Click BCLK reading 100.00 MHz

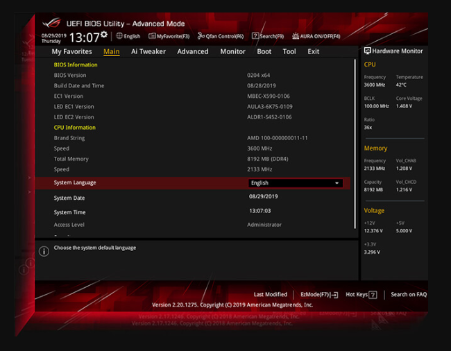pyautogui.click(x=377, y=106)
